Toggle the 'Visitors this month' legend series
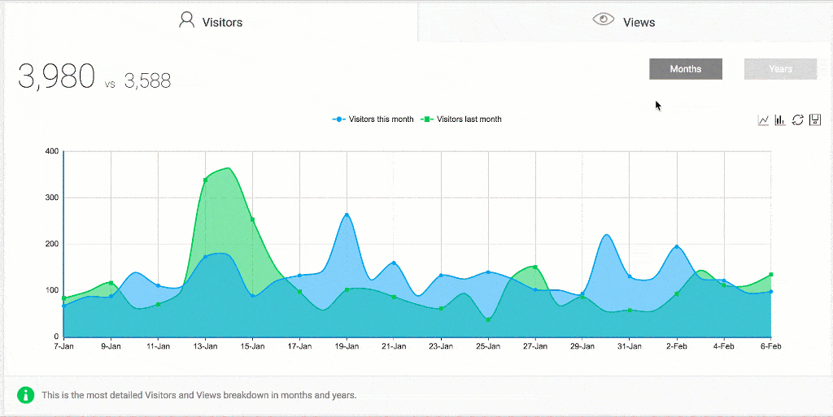This screenshot has height=417, width=833. click(x=373, y=119)
